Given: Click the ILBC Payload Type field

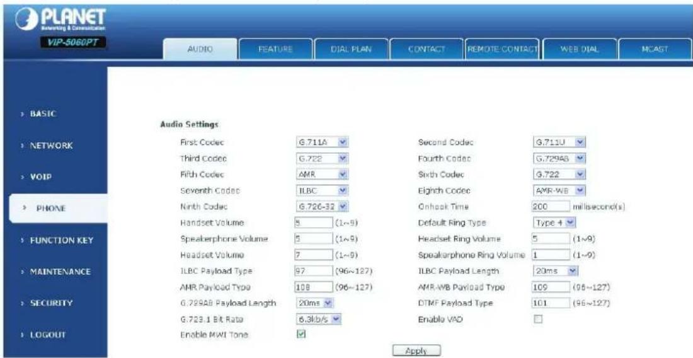Looking at the screenshot, I should tap(313, 270).
